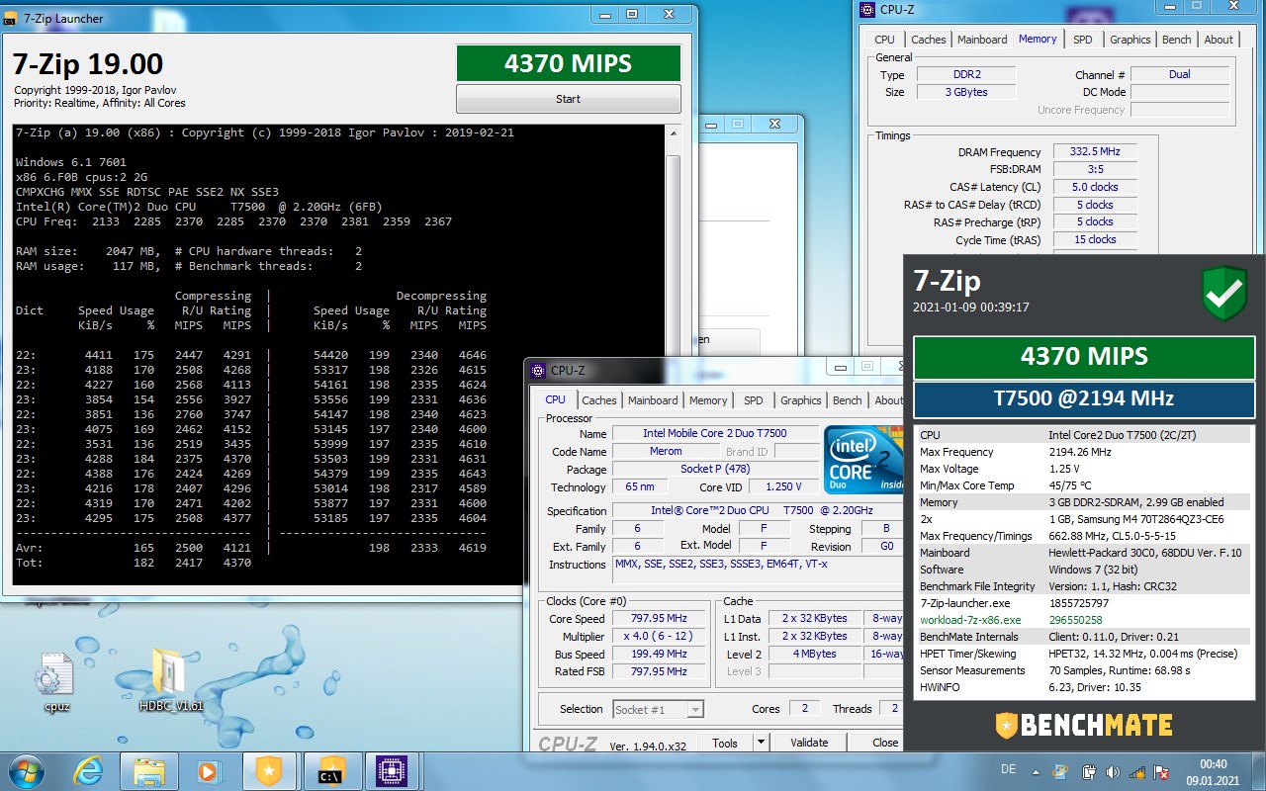Click the Show desktop strip beside the clock

[x=1258, y=771]
